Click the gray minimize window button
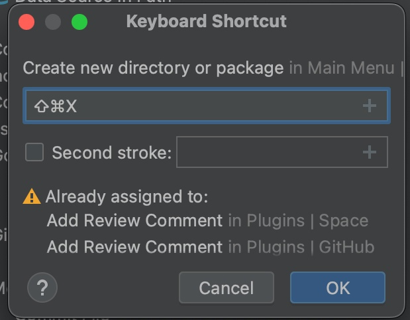The width and height of the screenshot is (410, 320). (x=53, y=22)
